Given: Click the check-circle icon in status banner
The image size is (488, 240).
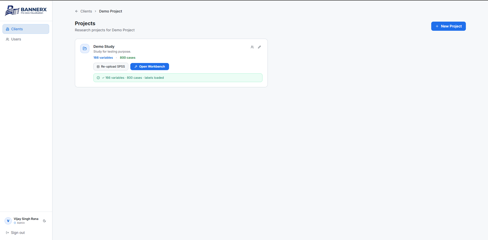Looking at the screenshot, I should 98,78.
